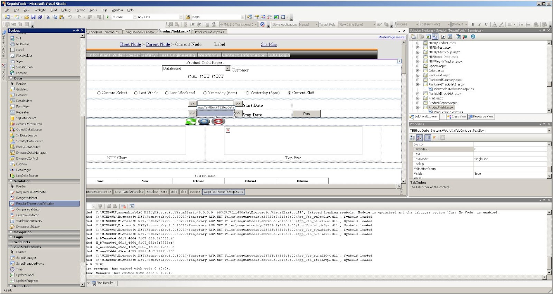This screenshot has height=294, width=553.
Task: Click Copy Web Site icon in Solution Explorer
Action: [x=458, y=37]
